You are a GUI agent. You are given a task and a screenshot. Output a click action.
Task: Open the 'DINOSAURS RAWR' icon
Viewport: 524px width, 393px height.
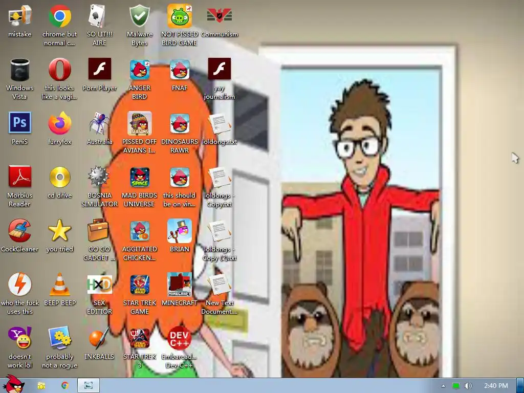click(180, 124)
